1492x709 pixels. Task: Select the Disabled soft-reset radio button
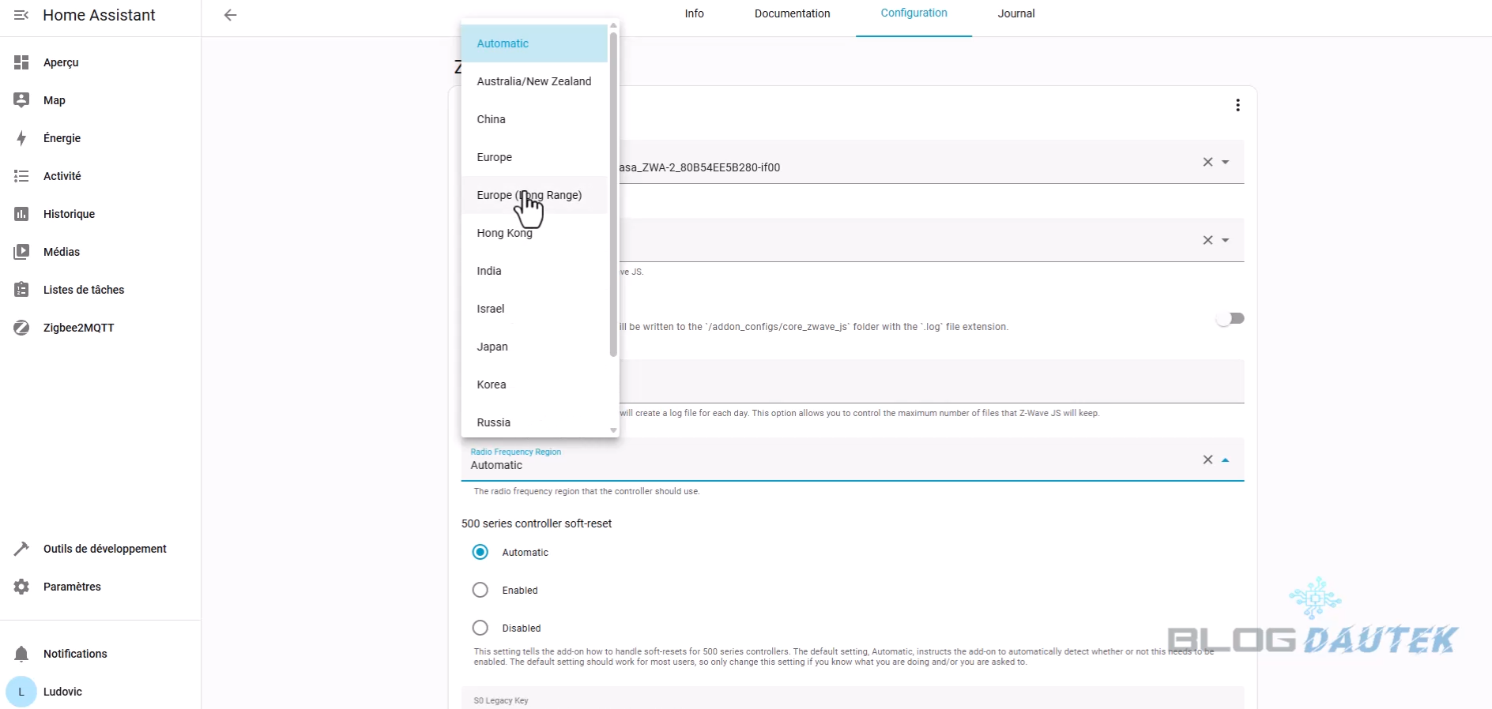click(480, 628)
